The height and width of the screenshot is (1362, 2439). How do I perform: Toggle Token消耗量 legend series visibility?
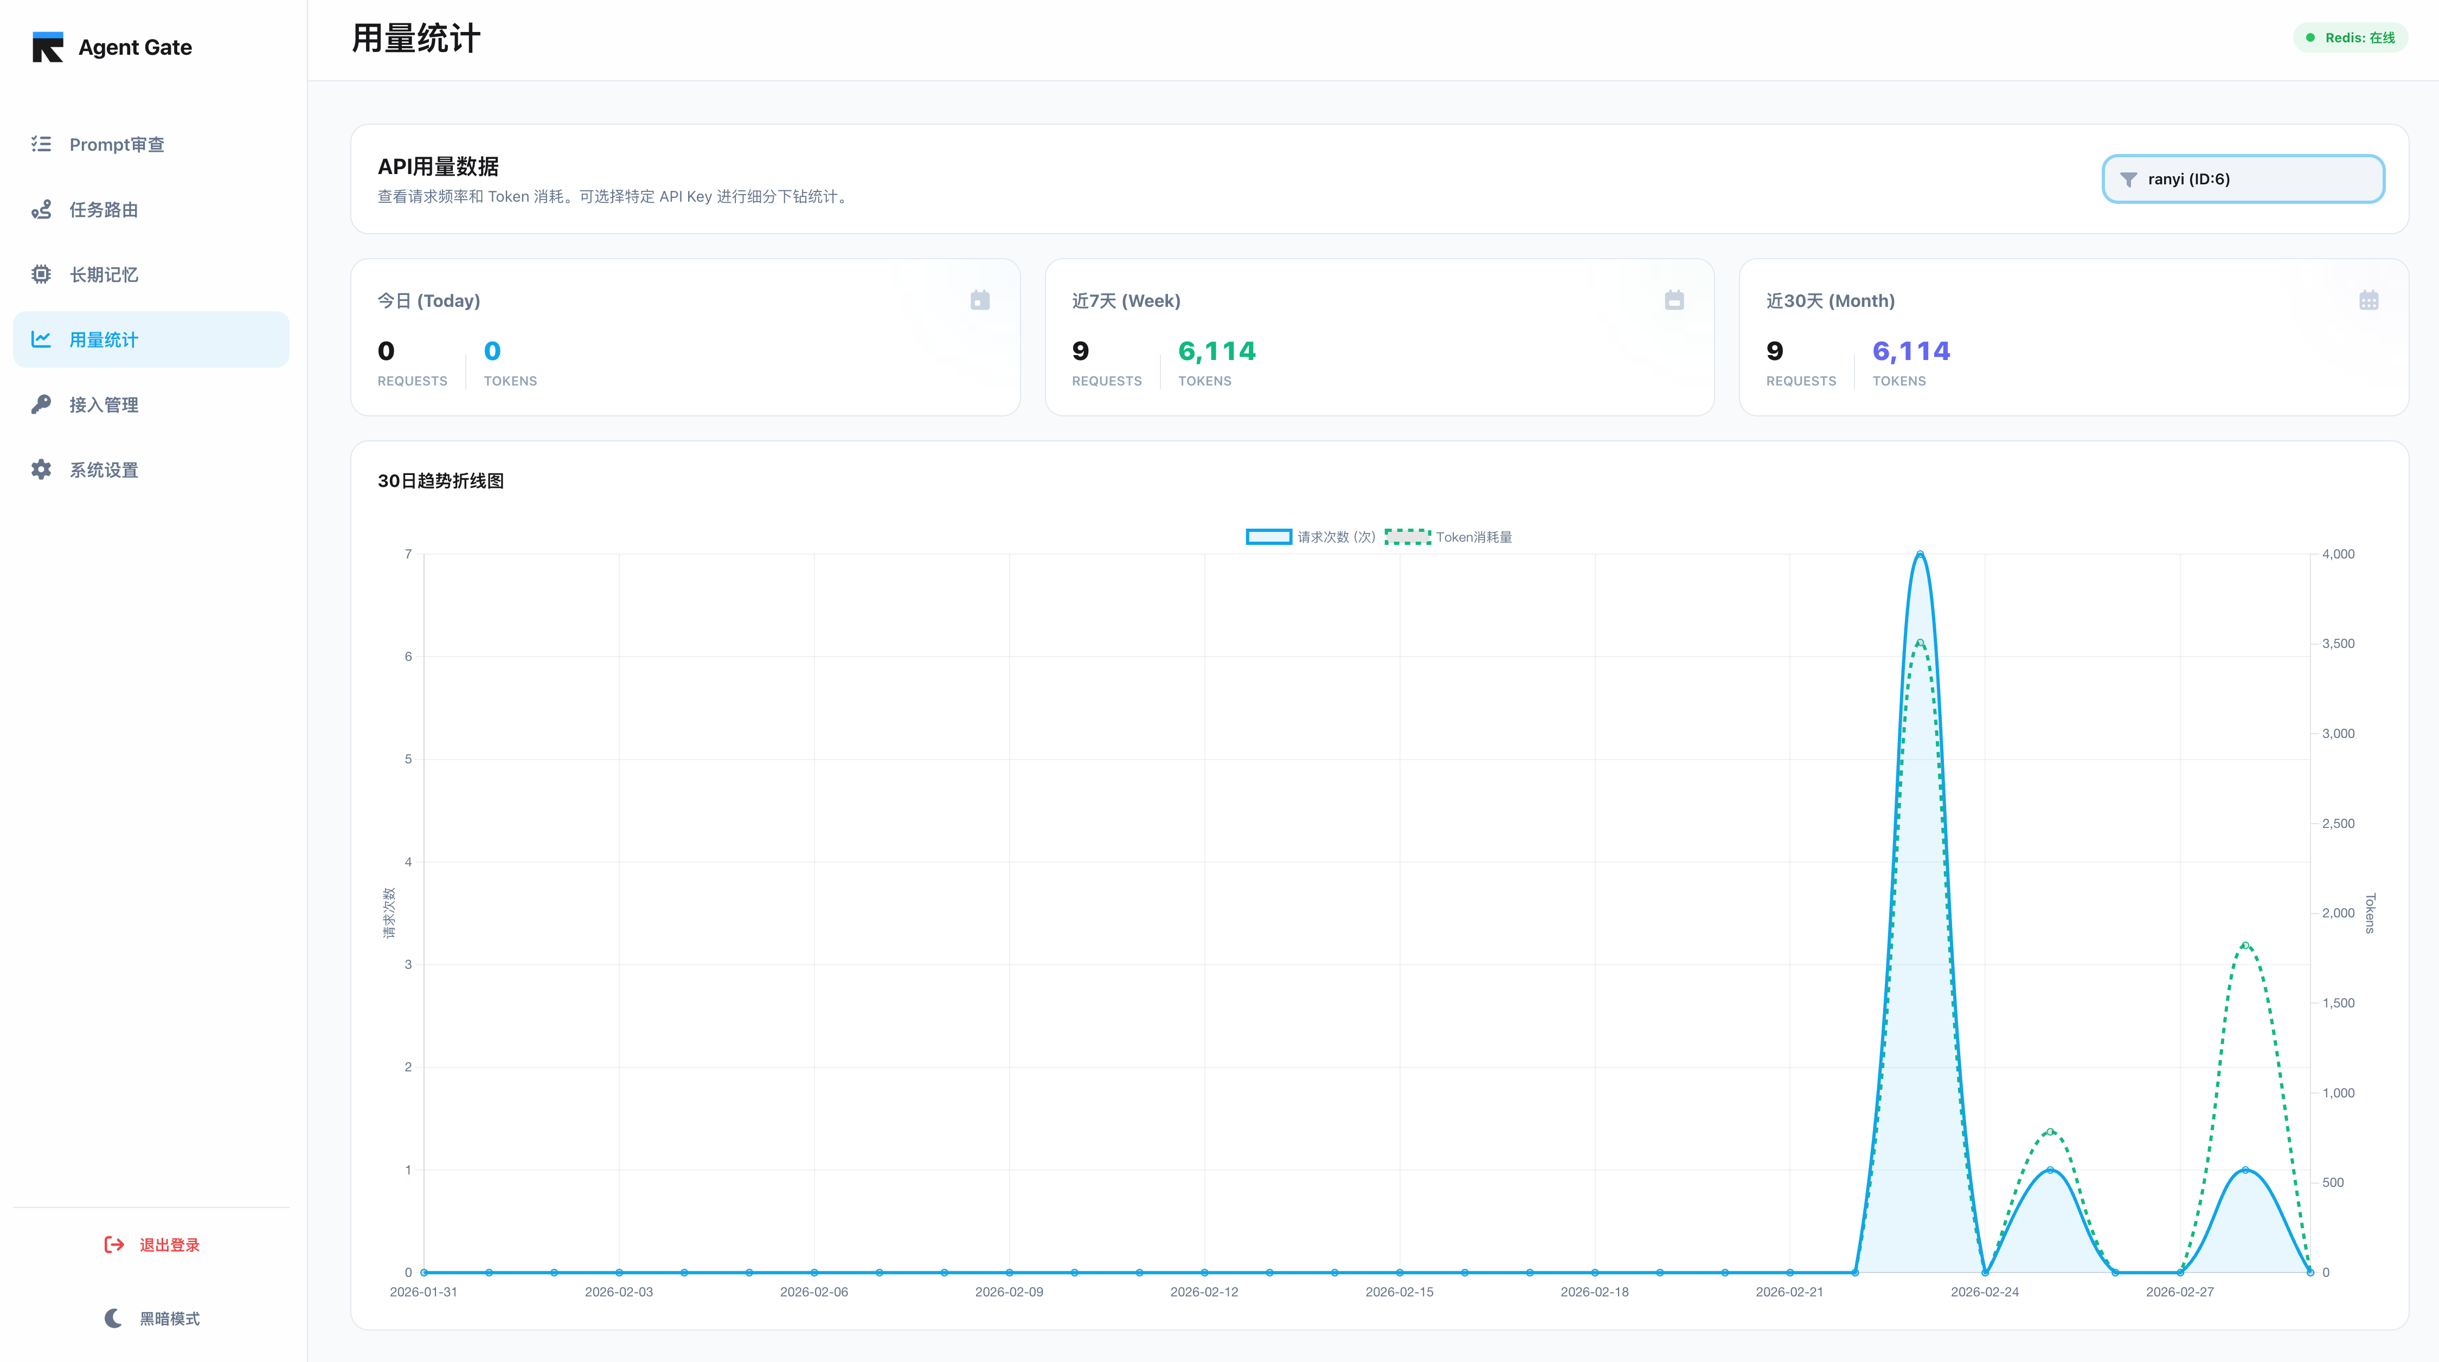pos(1449,537)
